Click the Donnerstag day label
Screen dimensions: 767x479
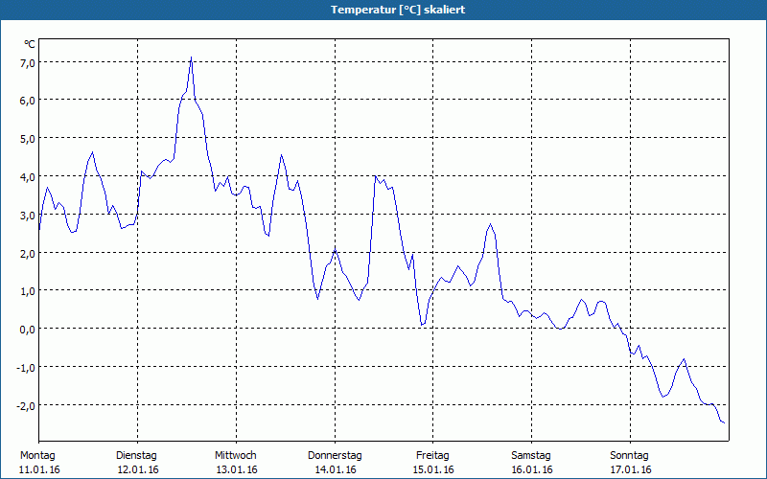(x=335, y=456)
